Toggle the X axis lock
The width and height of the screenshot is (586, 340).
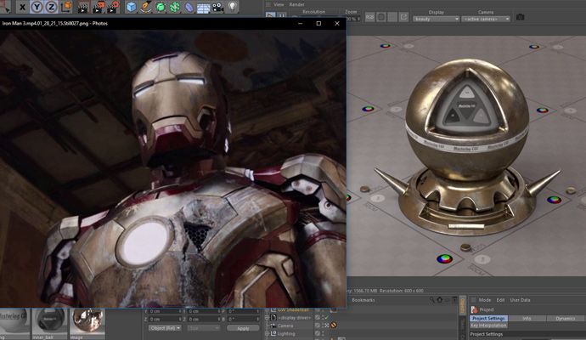[x=23, y=7]
